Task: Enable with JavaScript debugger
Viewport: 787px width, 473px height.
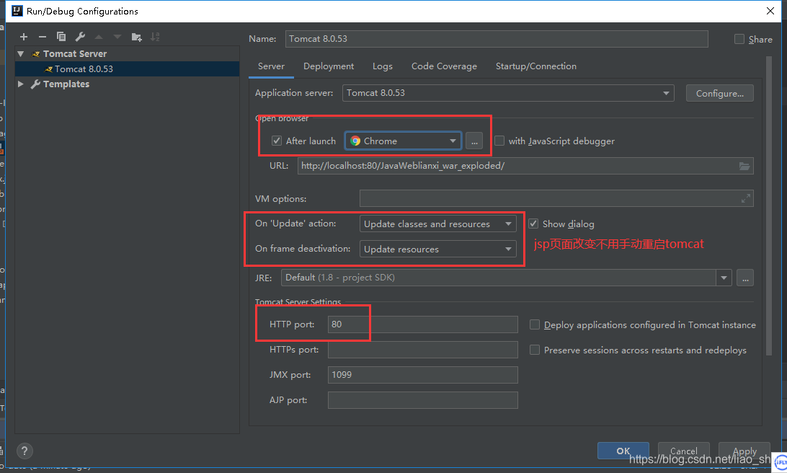Action: click(499, 141)
